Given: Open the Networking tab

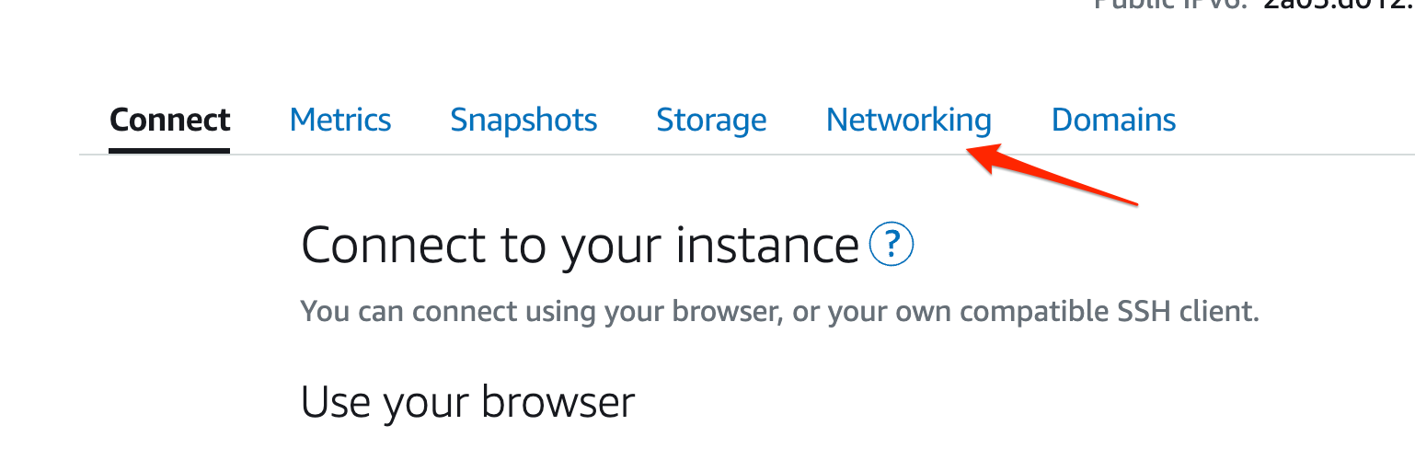Looking at the screenshot, I should click(908, 120).
